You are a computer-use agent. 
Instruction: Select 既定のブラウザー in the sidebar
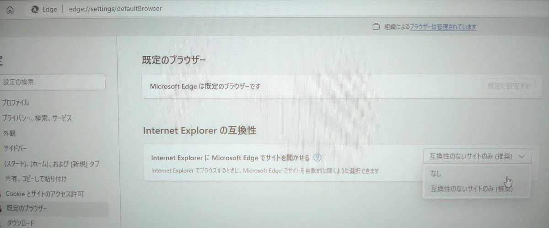(x=54, y=209)
